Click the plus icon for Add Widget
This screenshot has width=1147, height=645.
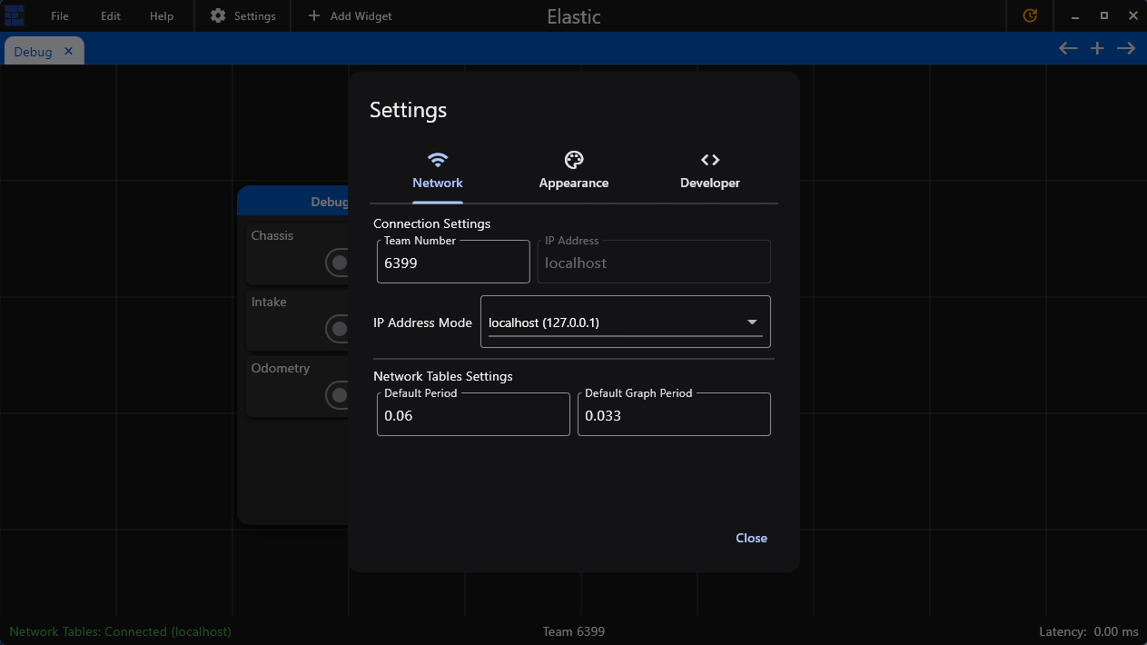pos(314,15)
